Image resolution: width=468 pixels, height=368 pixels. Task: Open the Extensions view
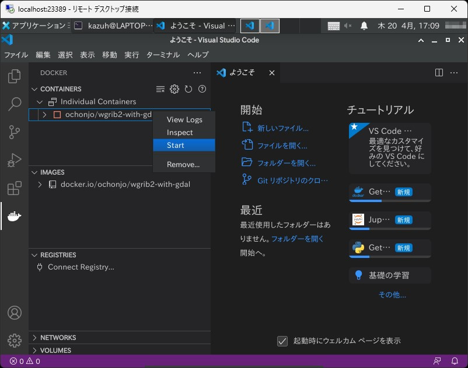pos(14,188)
